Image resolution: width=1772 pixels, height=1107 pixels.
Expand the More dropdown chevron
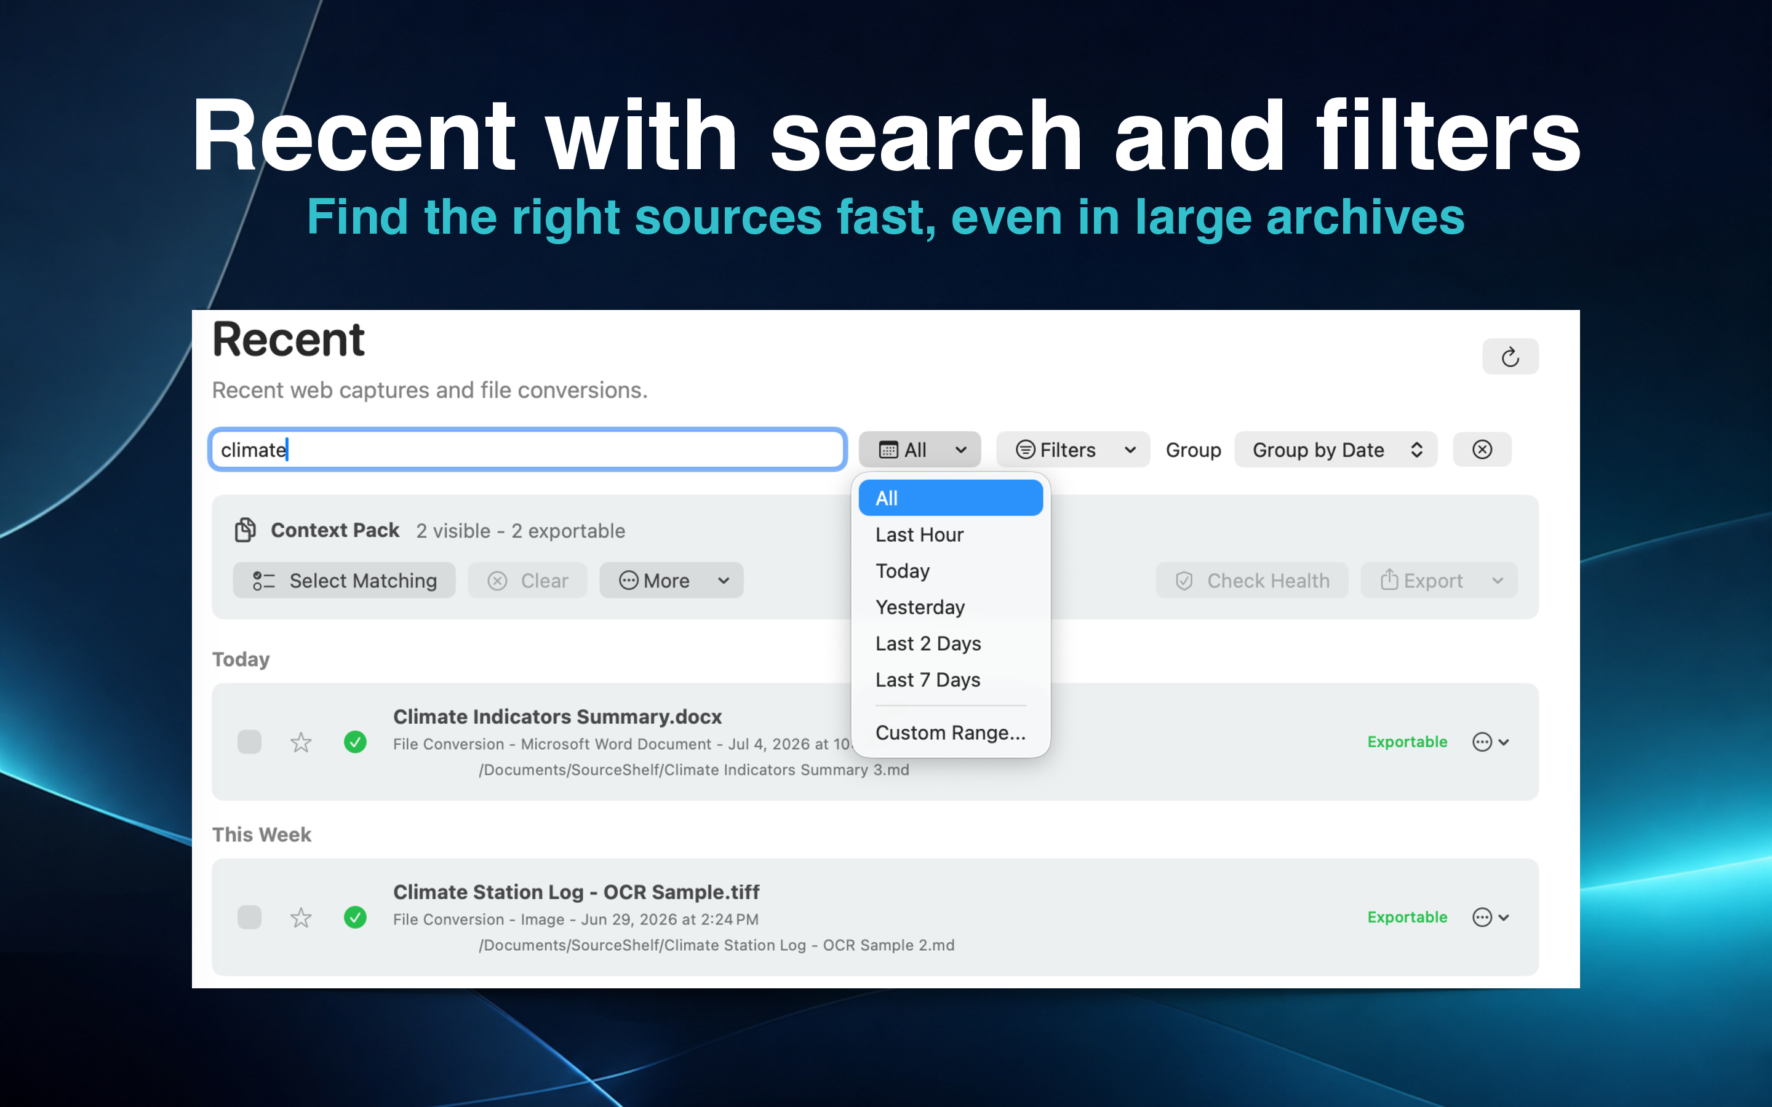(x=724, y=581)
